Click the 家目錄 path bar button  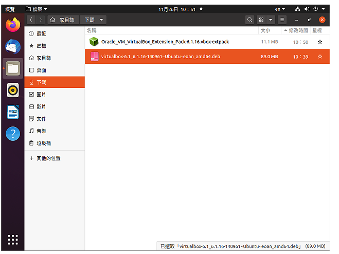click(x=63, y=20)
